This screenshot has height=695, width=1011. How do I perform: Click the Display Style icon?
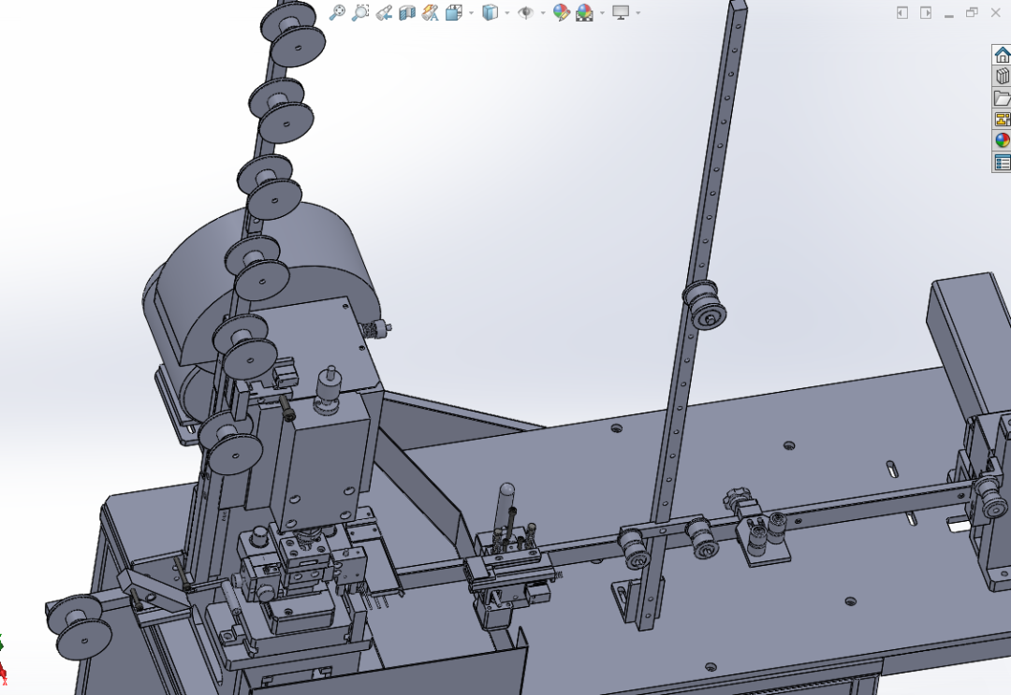pos(490,12)
